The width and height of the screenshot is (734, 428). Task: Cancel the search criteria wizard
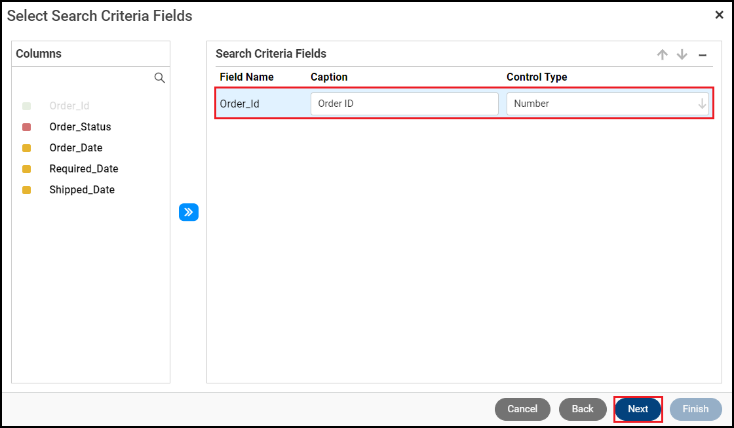click(522, 409)
